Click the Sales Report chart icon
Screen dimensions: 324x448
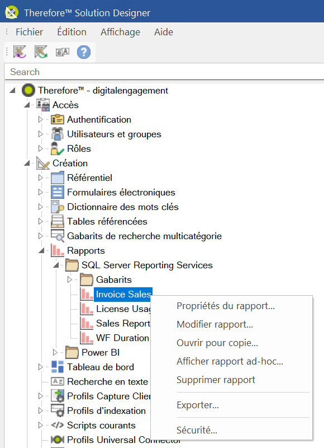click(x=87, y=324)
